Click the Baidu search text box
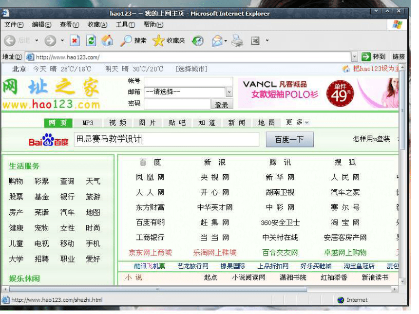This screenshot has width=419, height=314. [167, 139]
